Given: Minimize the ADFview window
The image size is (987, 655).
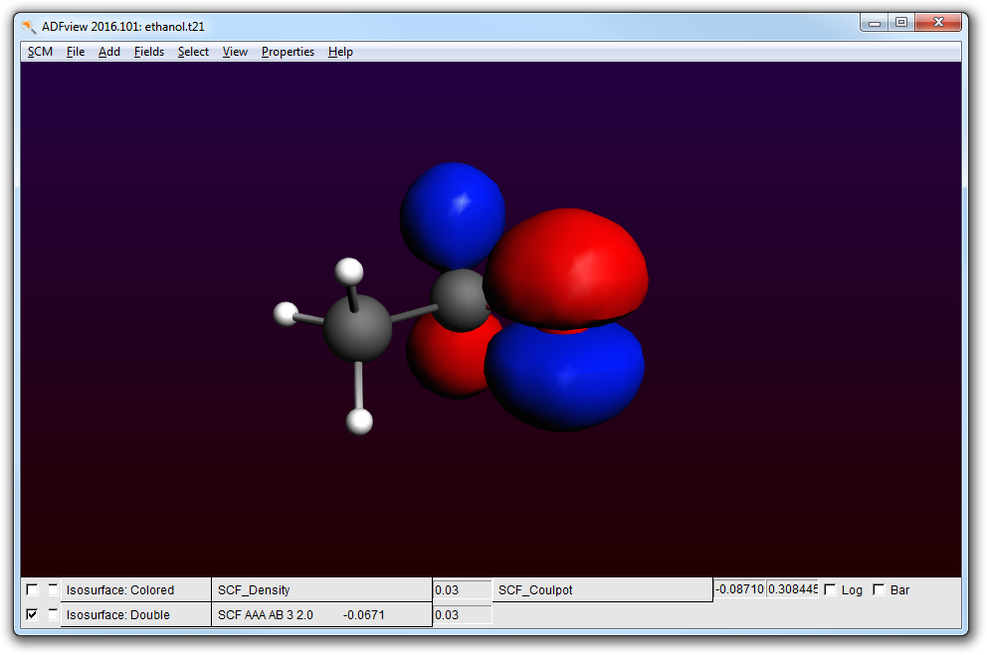Looking at the screenshot, I should (875, 23).
